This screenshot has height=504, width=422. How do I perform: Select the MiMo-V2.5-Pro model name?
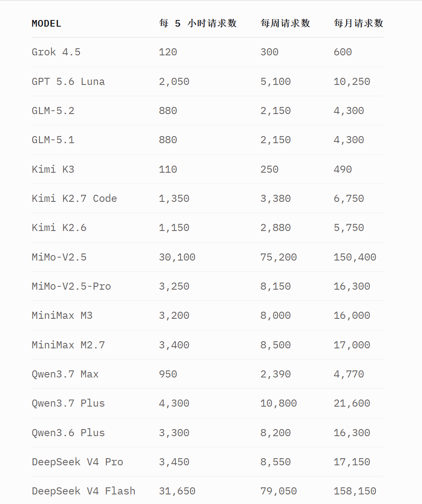tap(72, 286)
